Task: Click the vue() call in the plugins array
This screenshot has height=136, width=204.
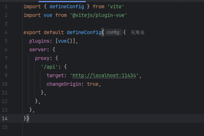Action: [x=65, y=41]
